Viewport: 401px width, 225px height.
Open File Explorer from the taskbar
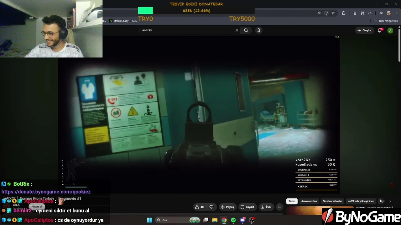(x=215, y=220)
